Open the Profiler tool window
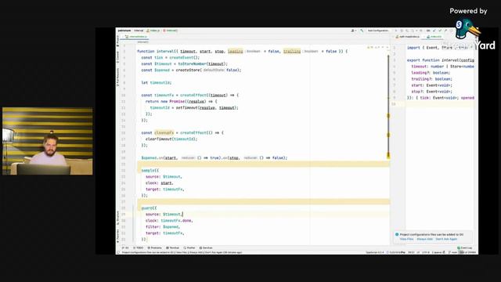Image resolution: width=501 pixels, height=282 pixels. pos(189,248)
